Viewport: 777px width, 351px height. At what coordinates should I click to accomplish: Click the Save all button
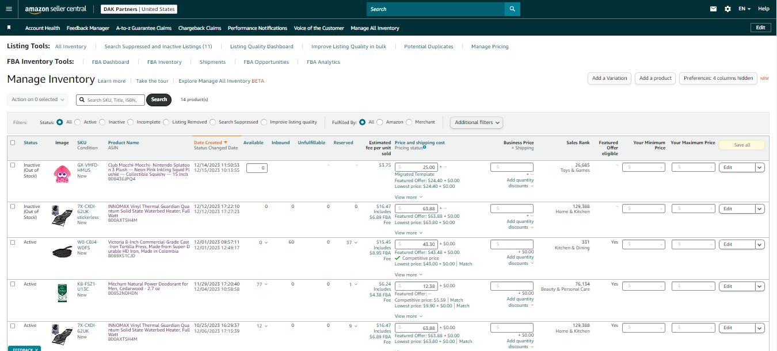click(x=742, y=145)
